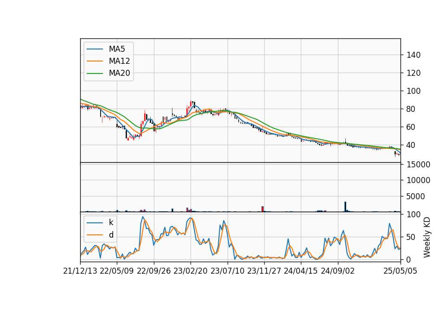Click the MA5 legend label
The image size is (445, 319).
point(117,49)
